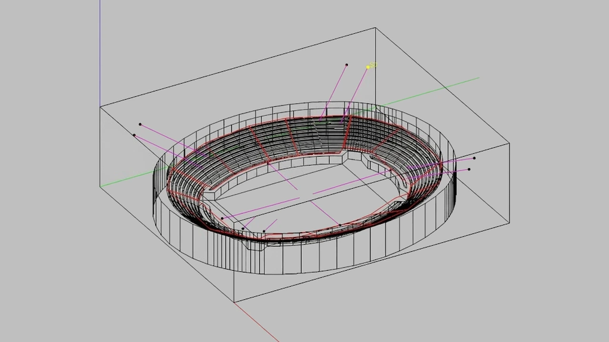Select the outer cylindrical wall of the ring model
Image resolution: width=609 pixels, height=342 pixels.
304,256
